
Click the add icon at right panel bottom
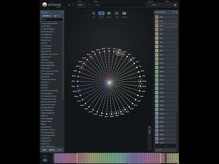click(x=160, y=150)
